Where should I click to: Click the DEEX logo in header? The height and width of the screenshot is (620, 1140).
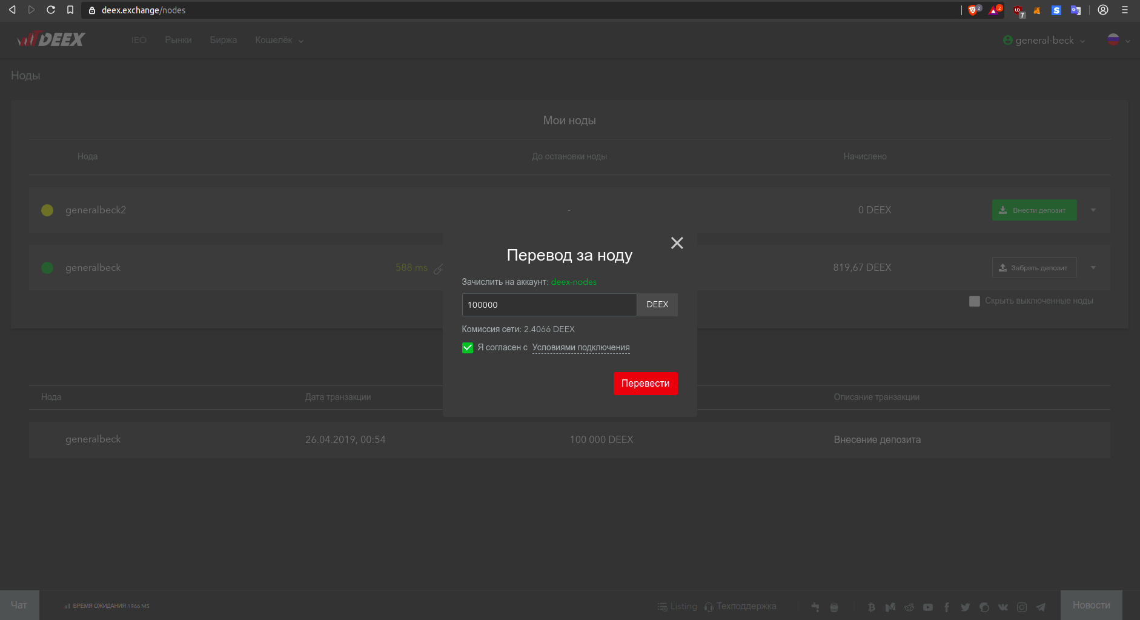(51, 39)
